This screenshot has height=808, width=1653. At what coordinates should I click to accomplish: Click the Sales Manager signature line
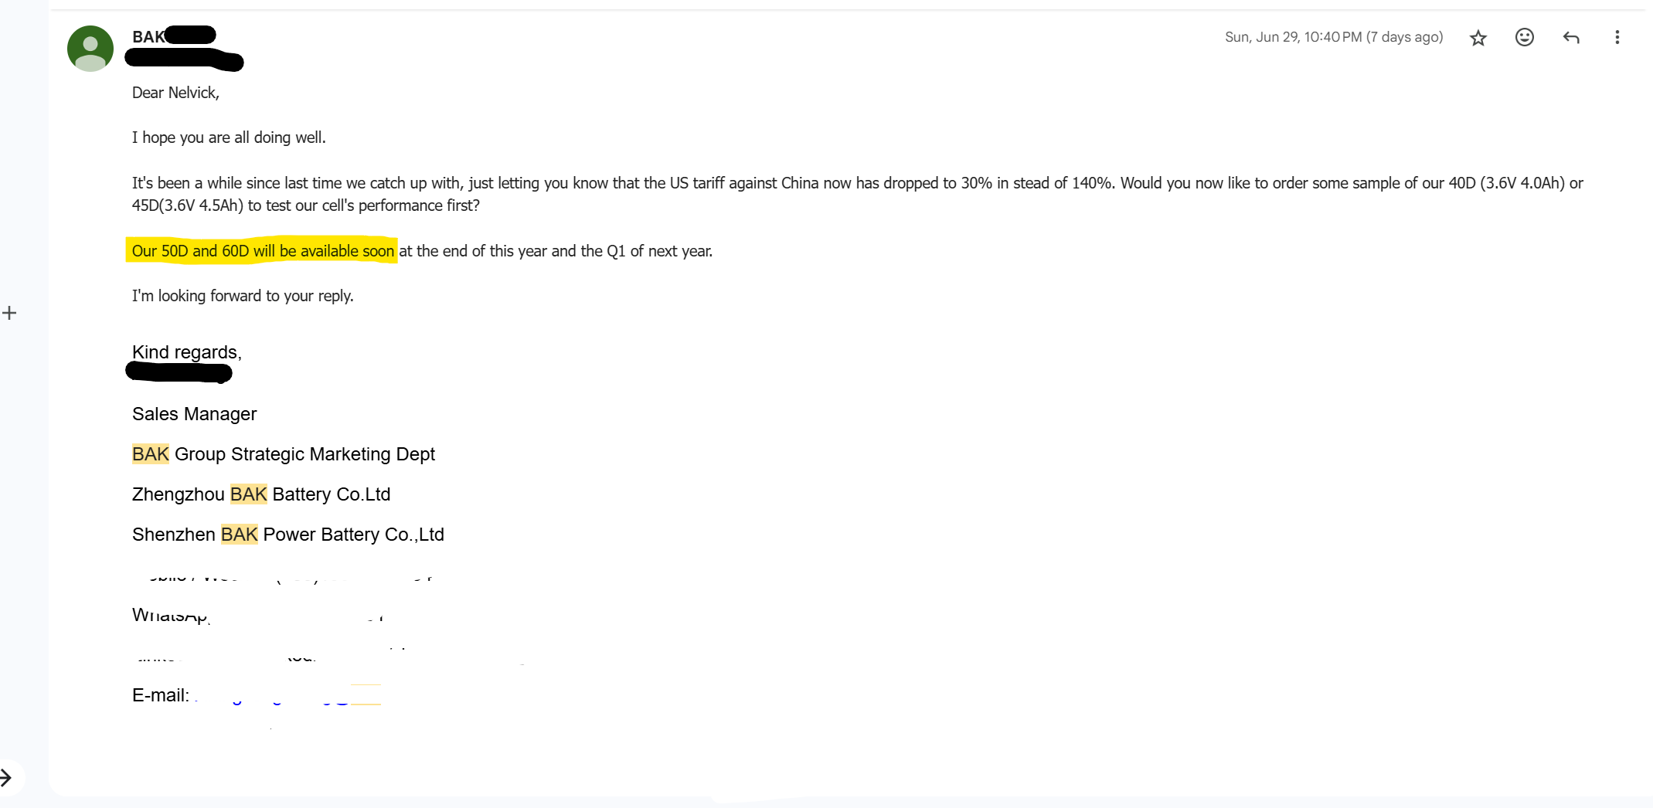(194, 414)
